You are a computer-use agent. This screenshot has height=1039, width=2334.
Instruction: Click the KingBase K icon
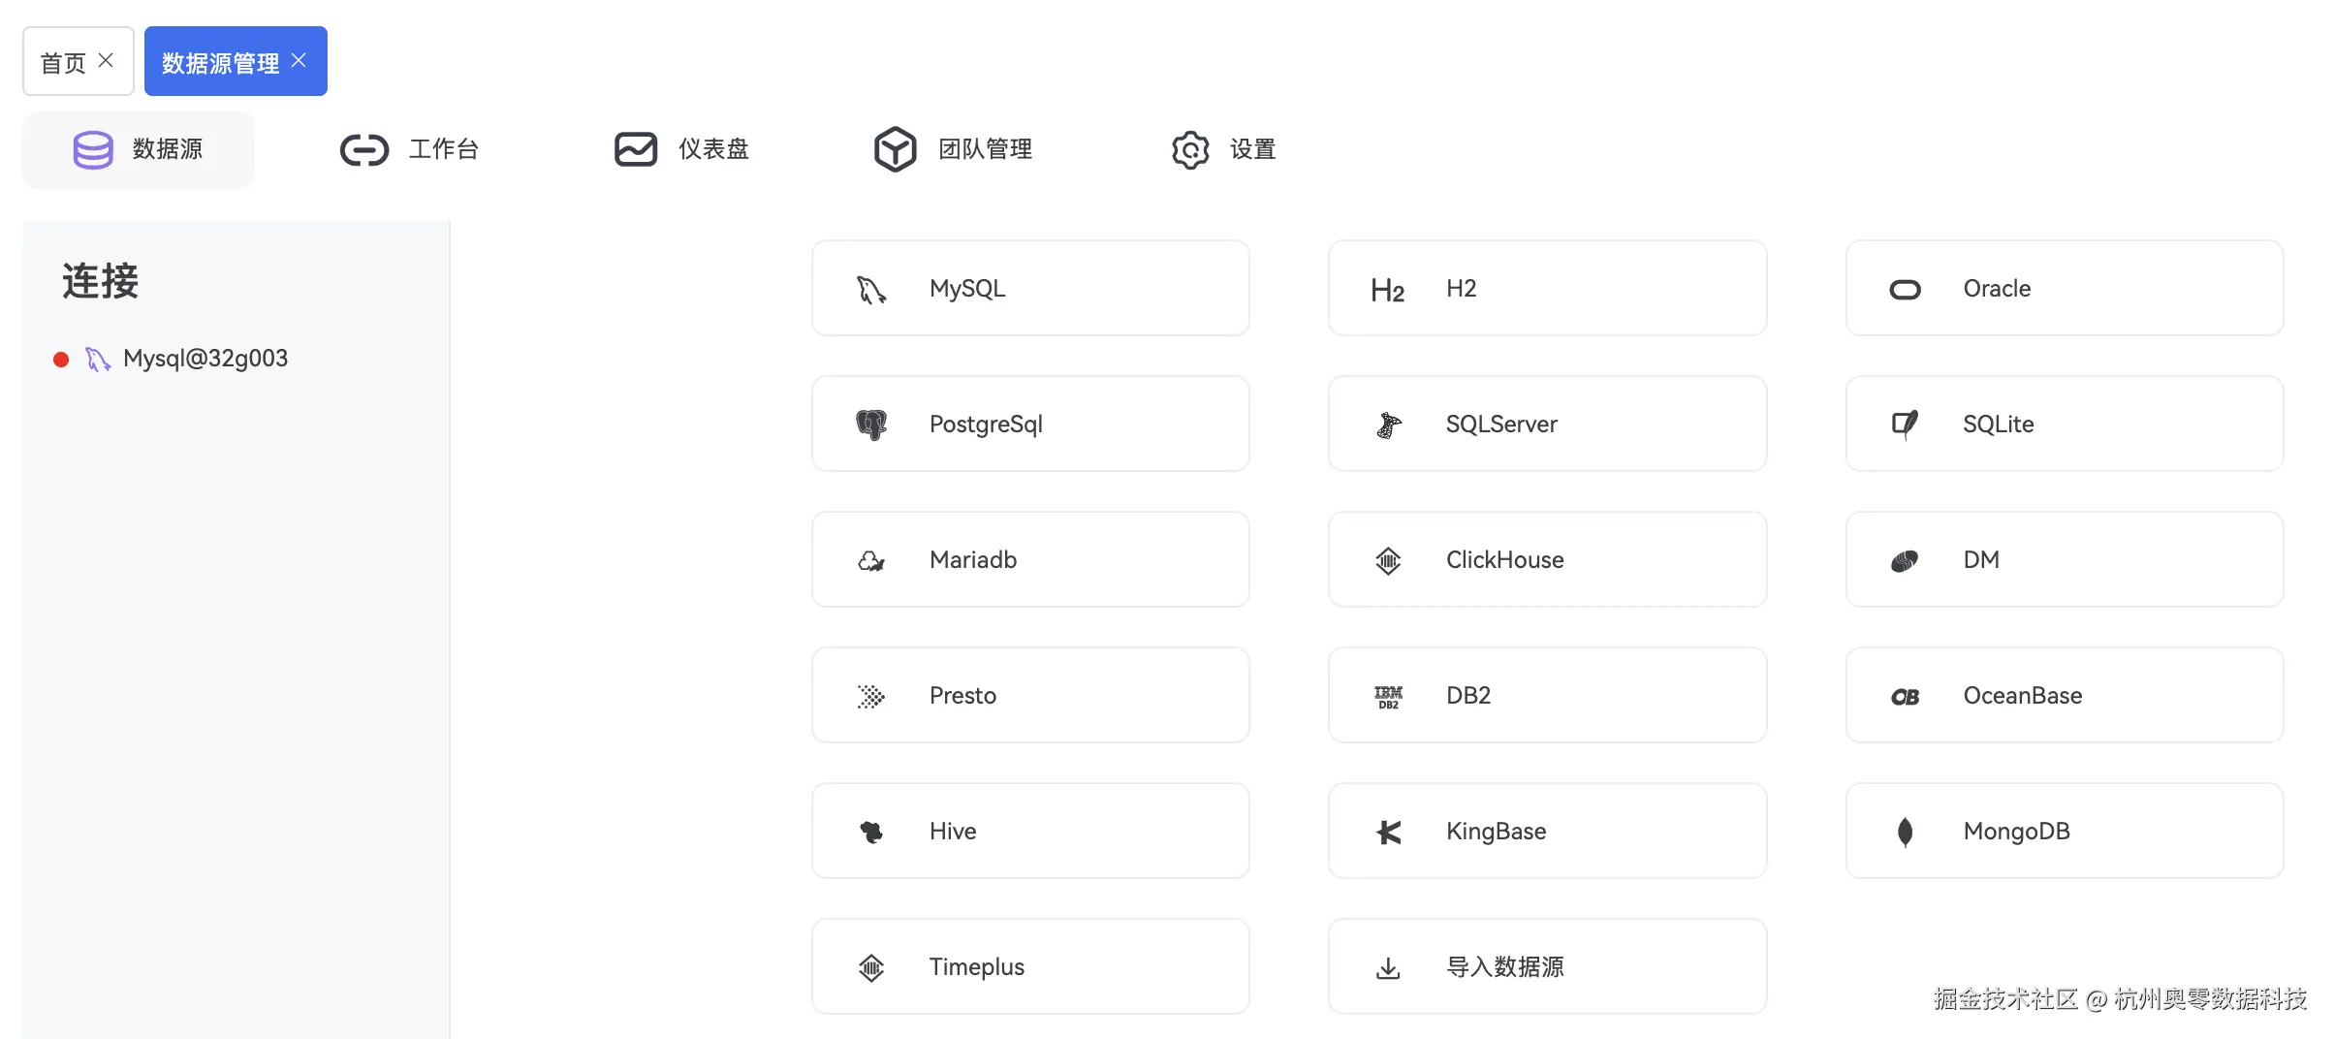[x=1388, y=832]
